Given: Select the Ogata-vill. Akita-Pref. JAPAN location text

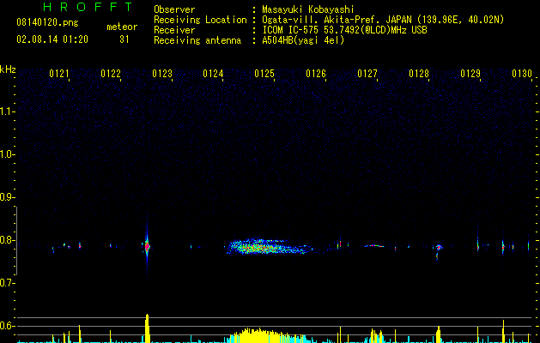Looking at the screenshot, I should click(x=383, y=20).
